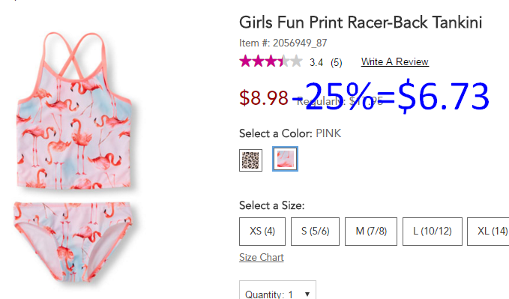This screenshot has height=299, width=509.
Task: Click the star rating icons
Action: [271, 61]
